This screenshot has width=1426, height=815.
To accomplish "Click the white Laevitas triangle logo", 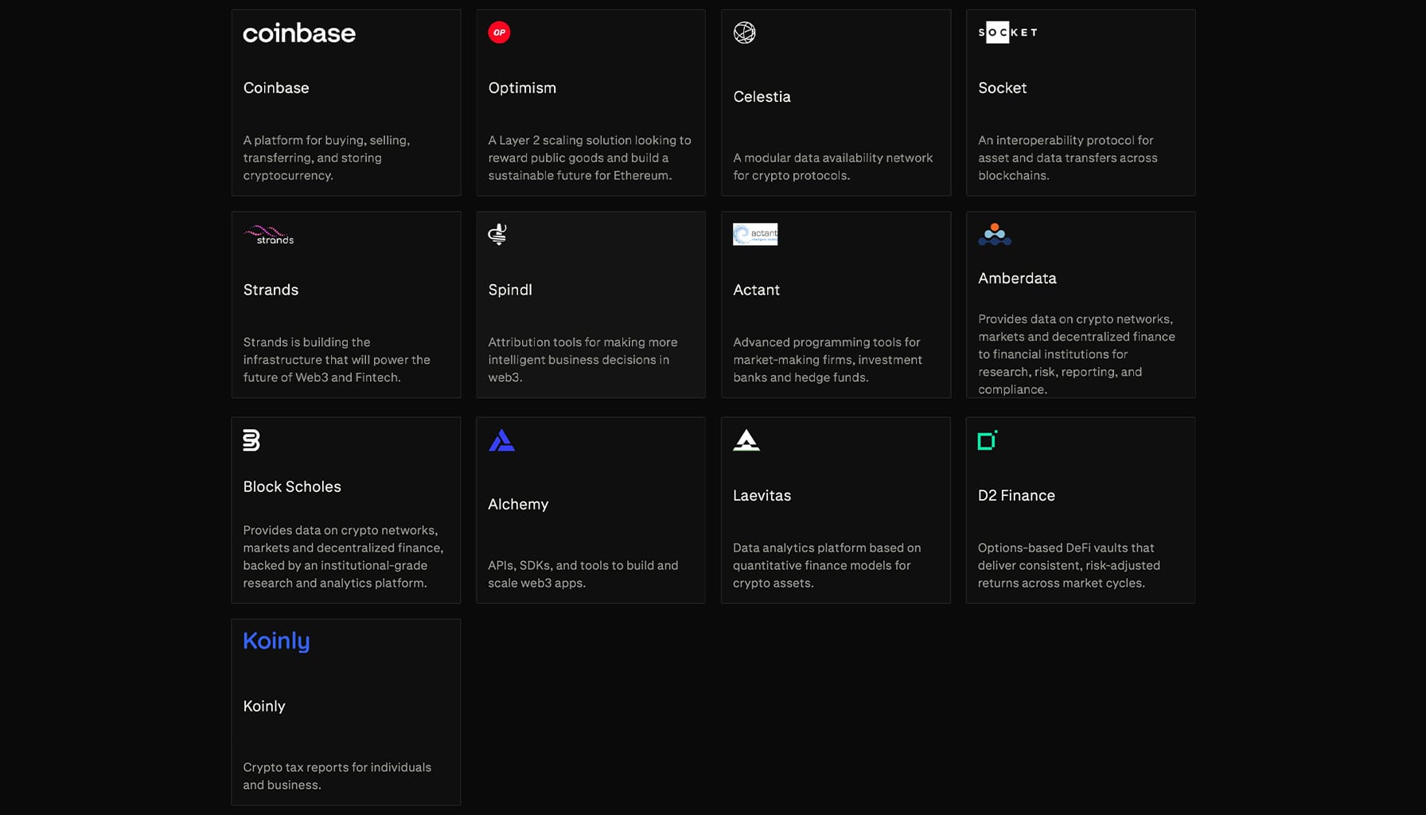I will [x=746, y=440].
